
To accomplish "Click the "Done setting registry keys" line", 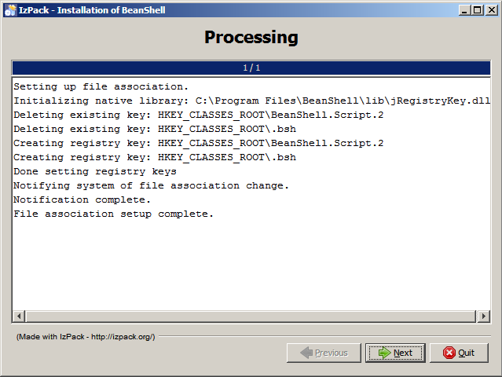I will pyautogui.click(x=95, y=171).
